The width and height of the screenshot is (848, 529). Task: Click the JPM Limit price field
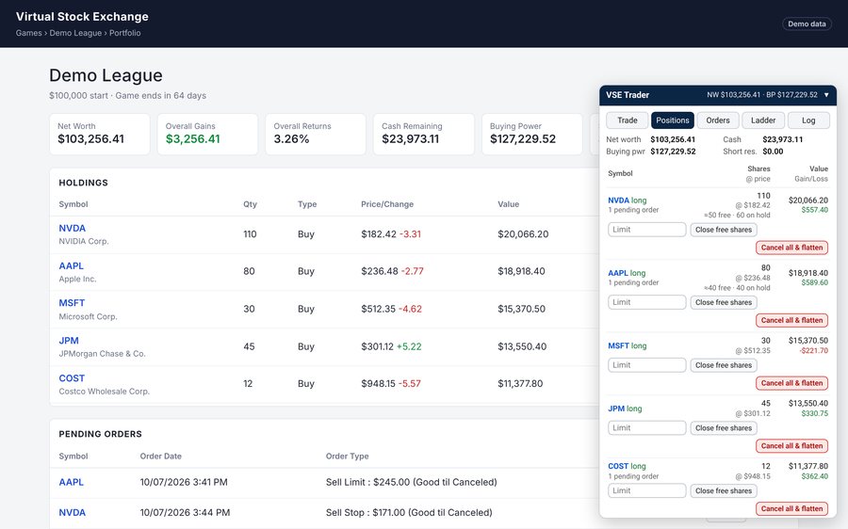(646, 428)
